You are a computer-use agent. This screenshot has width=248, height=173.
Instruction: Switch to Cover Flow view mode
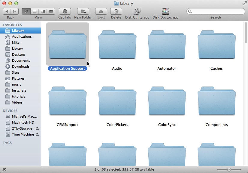click(x=51, y=11)
